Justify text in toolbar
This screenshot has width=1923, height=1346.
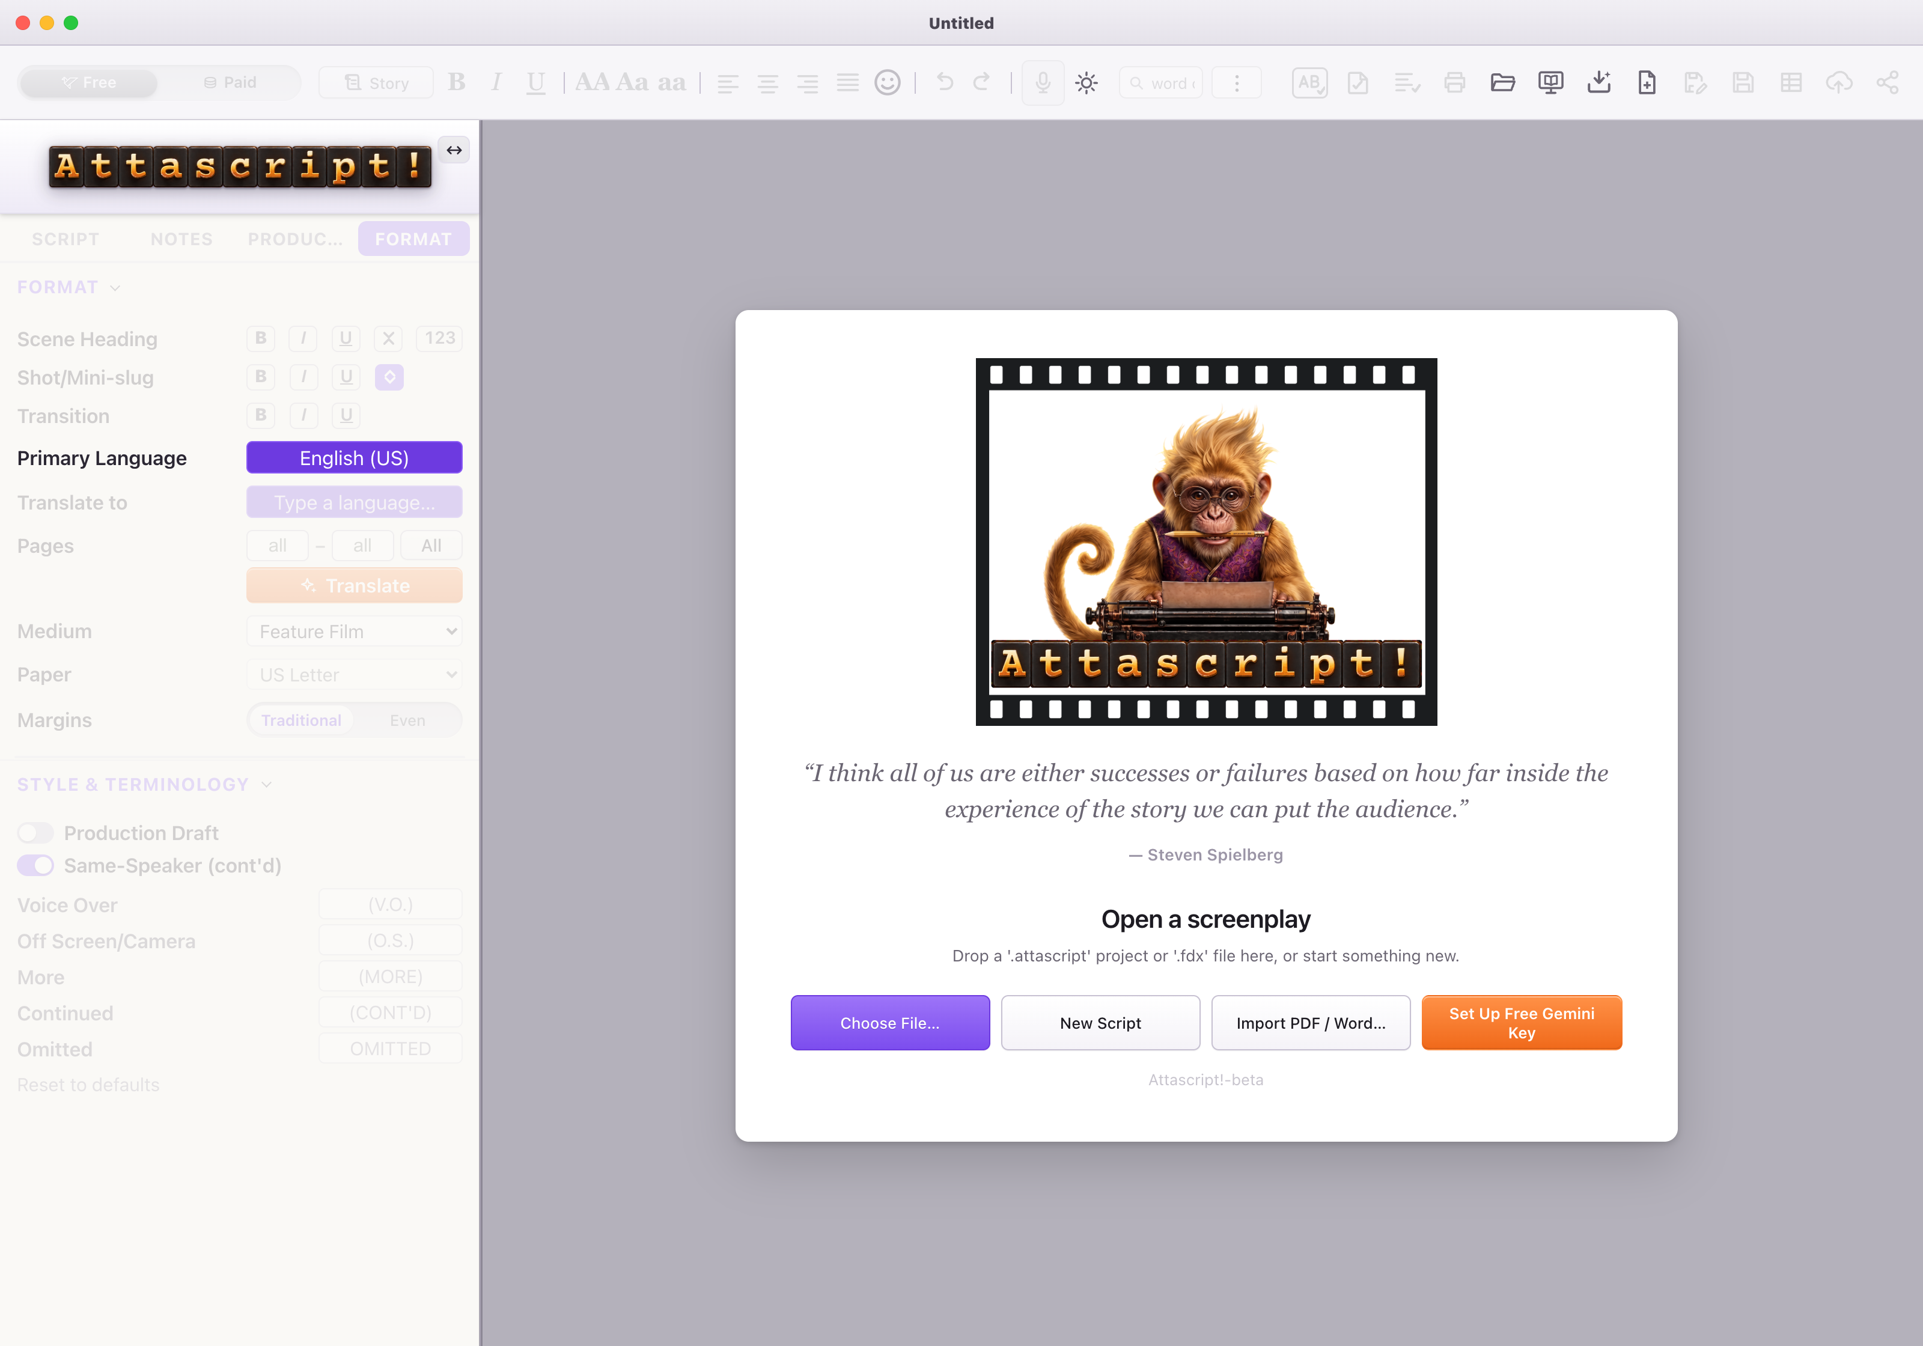pos(847,83)
